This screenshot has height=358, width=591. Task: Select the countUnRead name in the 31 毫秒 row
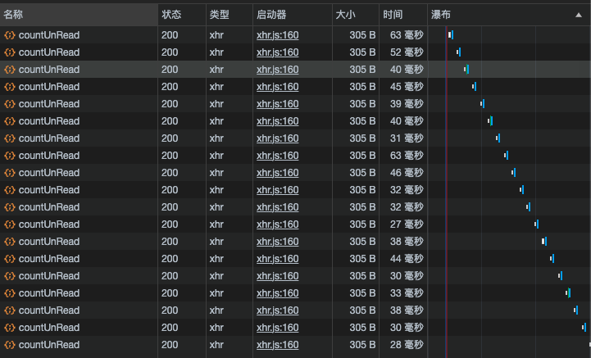tap(49, 138)
